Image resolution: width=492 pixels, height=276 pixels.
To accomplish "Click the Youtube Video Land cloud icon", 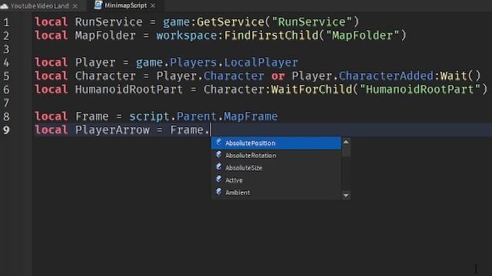I will (x=5, y=6).
